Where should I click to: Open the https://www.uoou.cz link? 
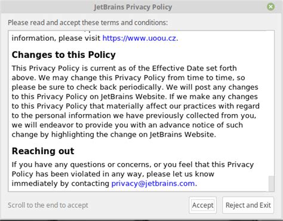(x=139, y=38)
